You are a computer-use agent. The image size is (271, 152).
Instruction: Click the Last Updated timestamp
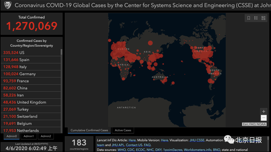click(x=31, y=148)
